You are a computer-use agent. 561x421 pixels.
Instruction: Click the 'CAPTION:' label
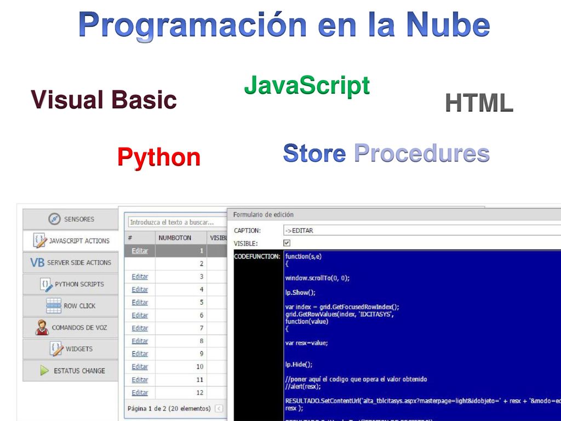pos(247,231)
